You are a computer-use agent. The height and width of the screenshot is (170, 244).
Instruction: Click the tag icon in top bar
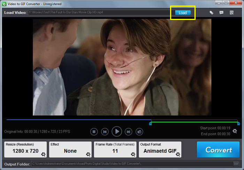[x=211, y=13]
